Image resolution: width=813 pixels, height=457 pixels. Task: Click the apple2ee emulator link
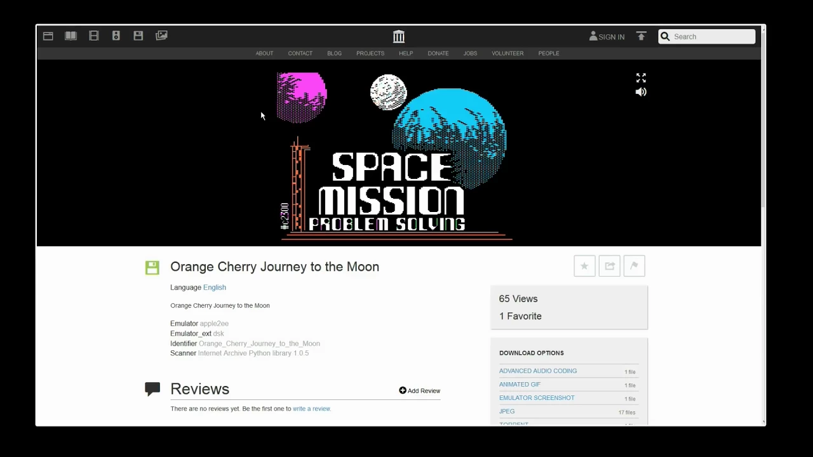click(214, 324)
